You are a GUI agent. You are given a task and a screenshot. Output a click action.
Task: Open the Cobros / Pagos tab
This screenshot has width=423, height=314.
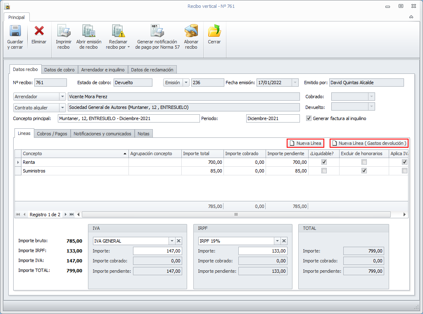52,134
